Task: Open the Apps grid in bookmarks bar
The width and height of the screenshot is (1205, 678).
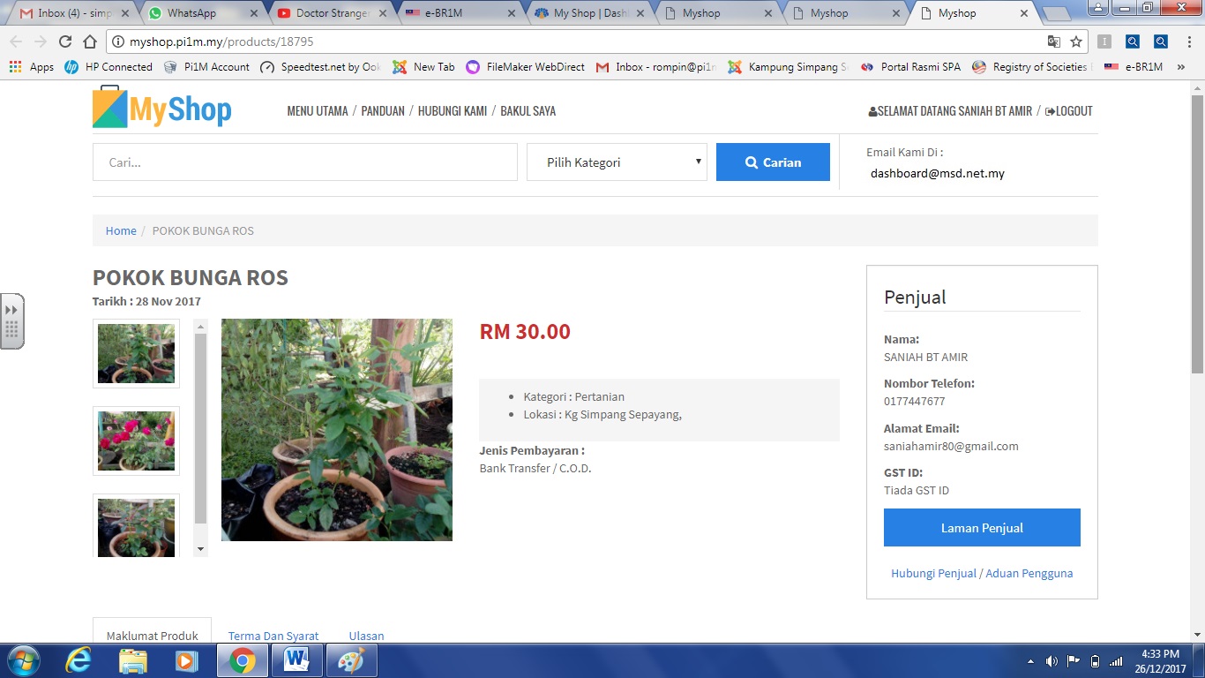Action: click(32, 66)
